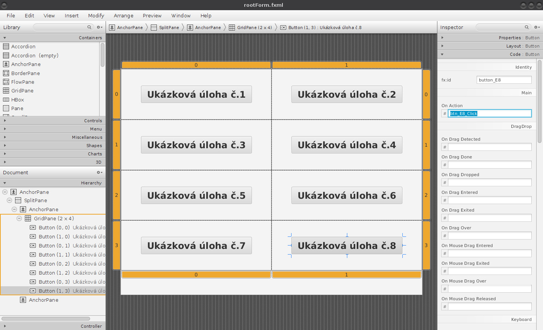Image resolution: width=543 pixels, height=330 pixels.
Task: Collapse the GridPane (2 x 4) hierarchy node
Action: coord(19,218)
